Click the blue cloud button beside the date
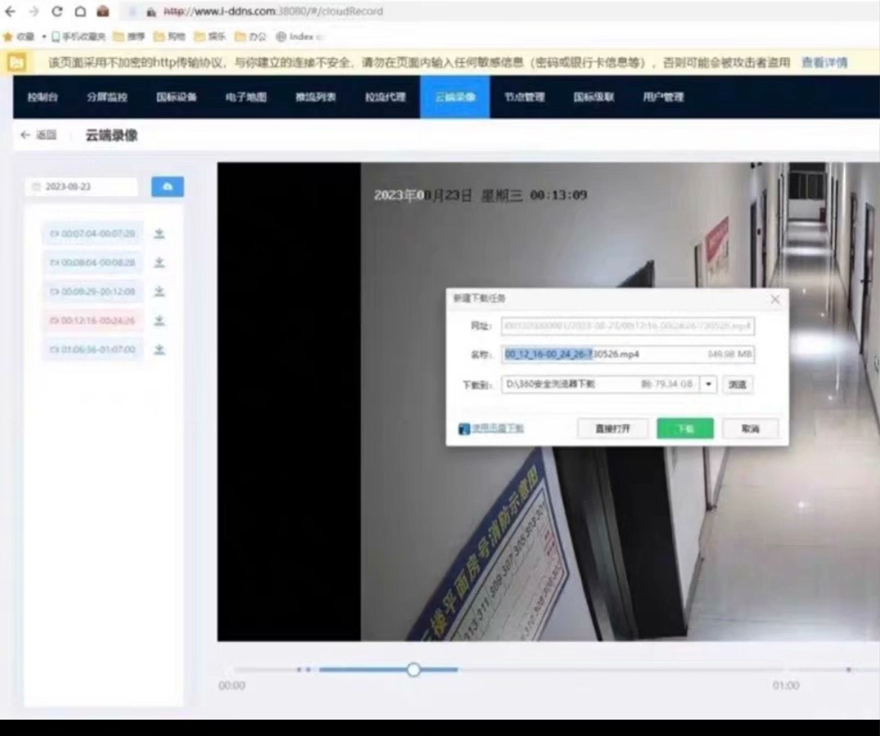Screen dimensions: 880x736 [168, 187]
